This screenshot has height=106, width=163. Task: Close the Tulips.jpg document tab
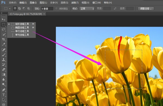click(44, 14)
